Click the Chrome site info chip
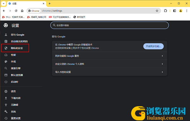This screenshot has height=121, width=190. point(34,11)
